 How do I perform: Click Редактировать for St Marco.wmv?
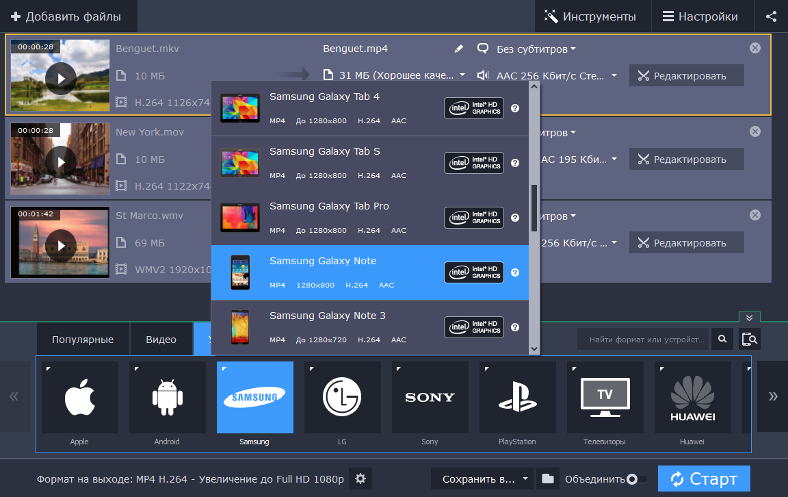point(687,242)
